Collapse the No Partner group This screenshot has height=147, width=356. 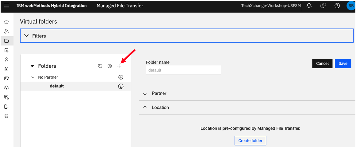33,77
